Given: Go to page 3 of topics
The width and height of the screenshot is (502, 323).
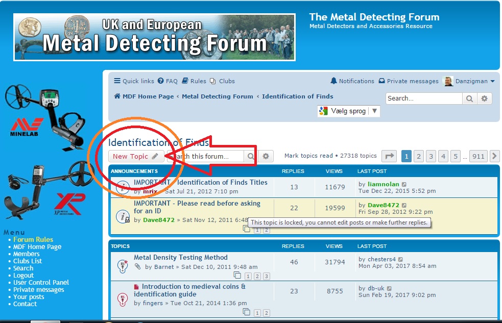Looking at the screenshot, I should tap(431, 156).
